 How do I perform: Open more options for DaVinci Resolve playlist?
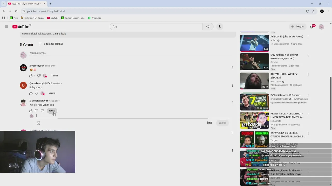click(308, 96)
